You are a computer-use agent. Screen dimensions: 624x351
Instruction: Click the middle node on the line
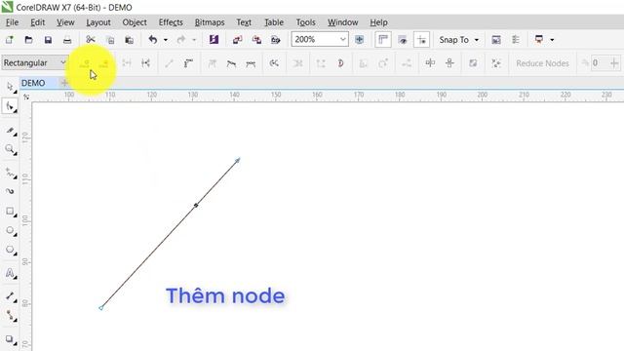[196, 206]
